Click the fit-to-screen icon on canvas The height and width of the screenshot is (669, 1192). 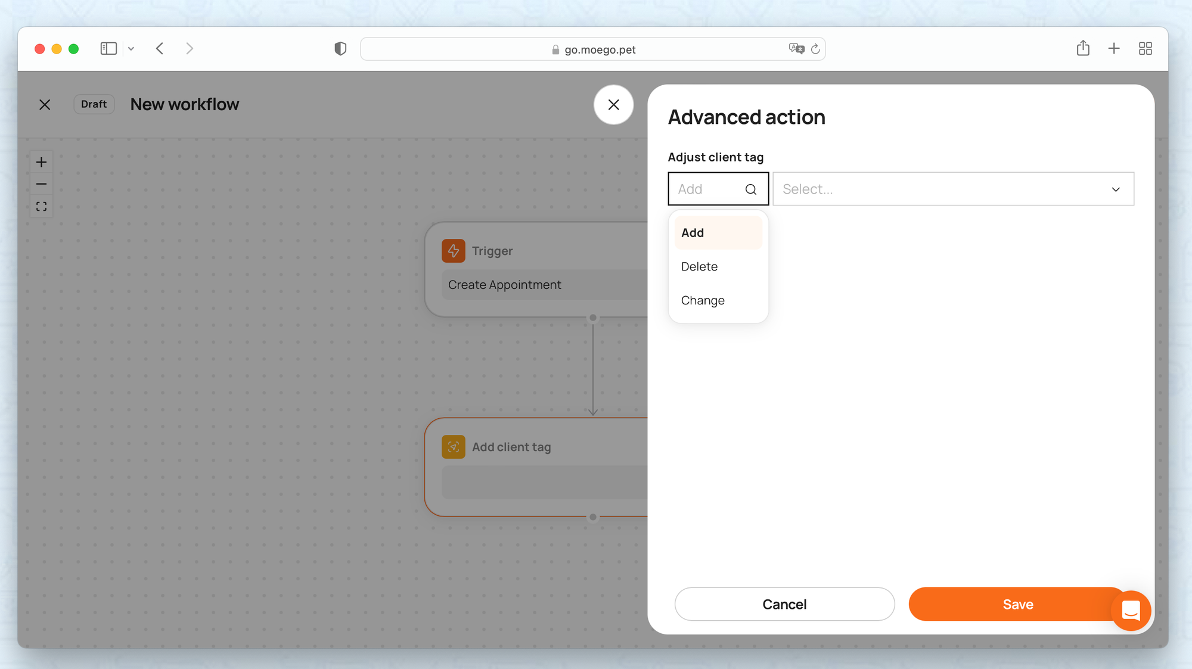[x=41, y=207]
